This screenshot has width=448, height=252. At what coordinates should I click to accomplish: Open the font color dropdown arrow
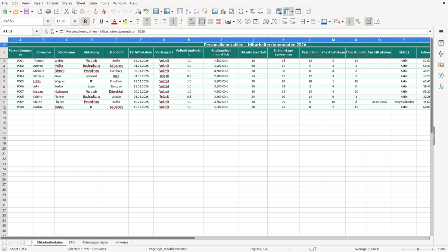point(120,22)
